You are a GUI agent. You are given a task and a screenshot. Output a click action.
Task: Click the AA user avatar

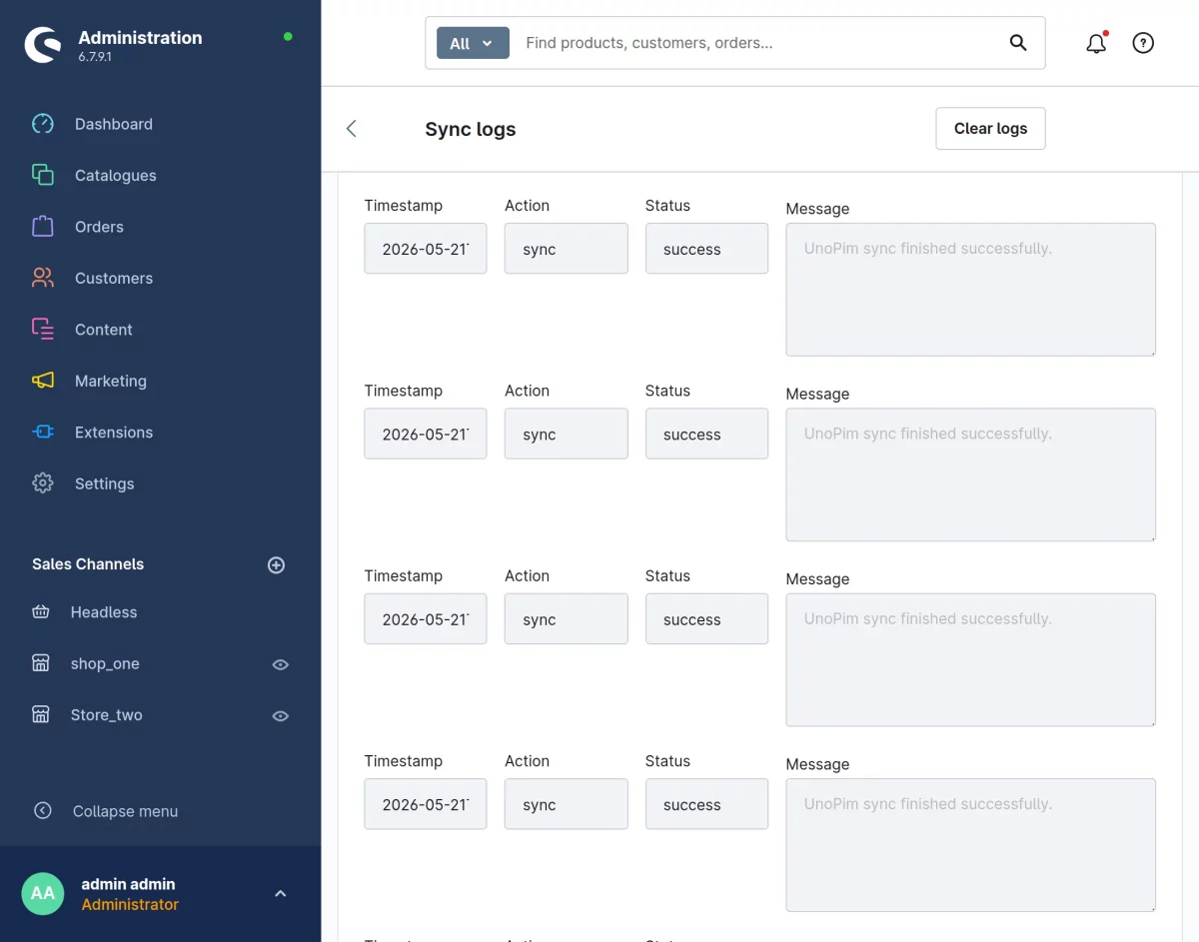pyautogui.click(x=43, y=893)
